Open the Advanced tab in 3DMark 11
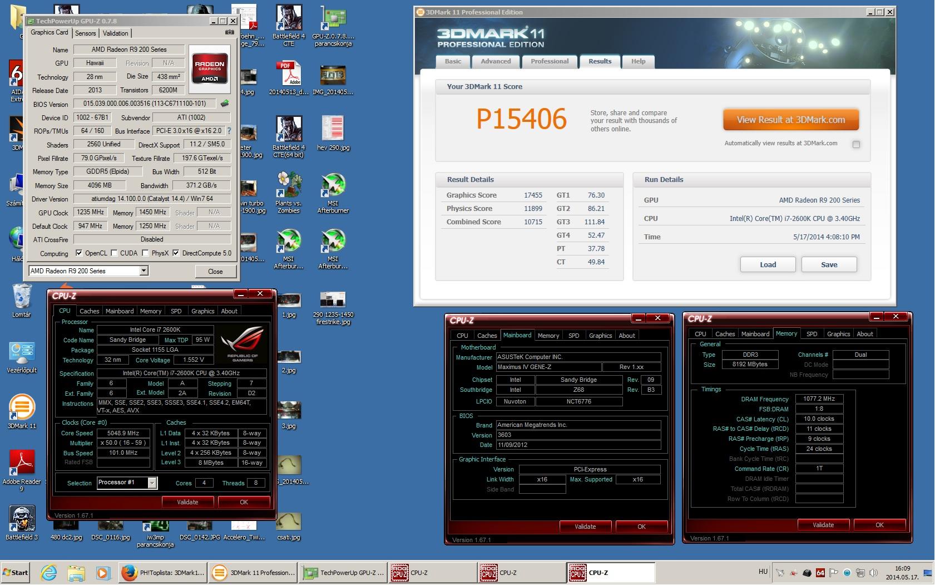Screen dimensions: 935x585 496,61
